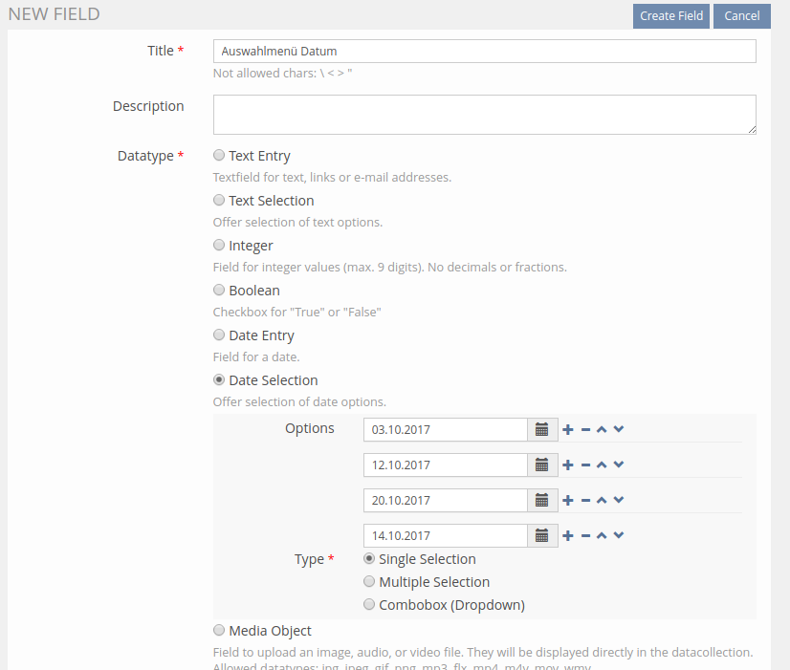Focus the Title input field
The width and height of the screenshot is (790, 670).
click(484, 52)
